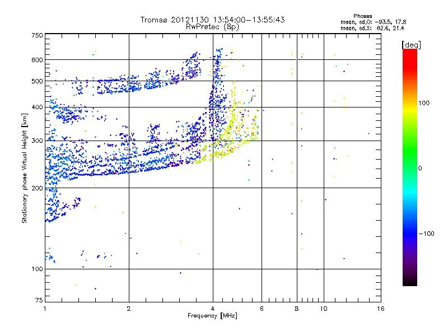Image resolution: width=448 pixels, height=336 pixels.
Task: Click the y-axis tick label '500'
Action: [37, 81]
